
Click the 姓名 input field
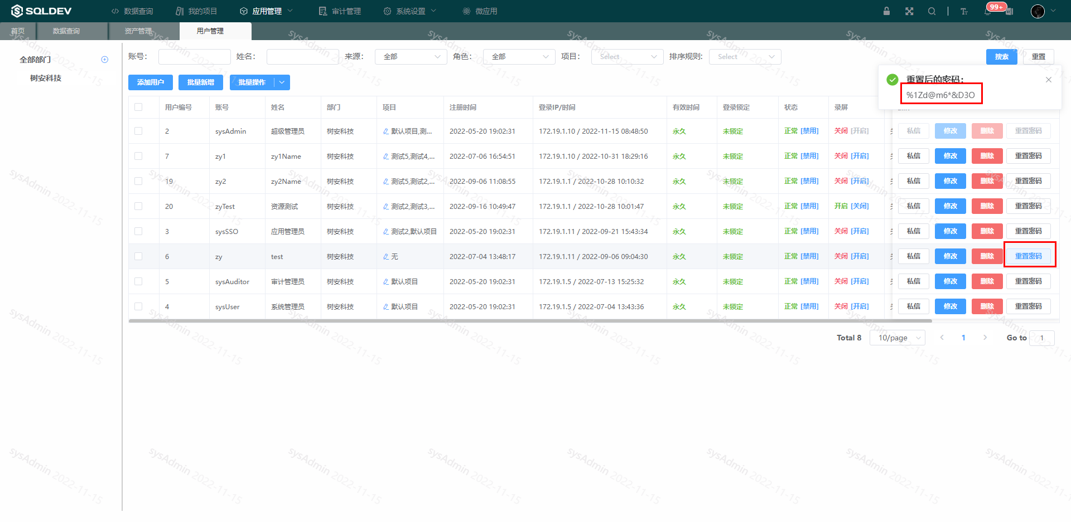click(x=303, y=57)
